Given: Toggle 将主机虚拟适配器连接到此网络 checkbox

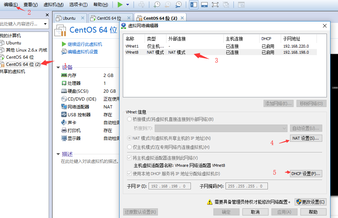Looking at the screenshot, I should pyautogui.click(x=129, y=158).
